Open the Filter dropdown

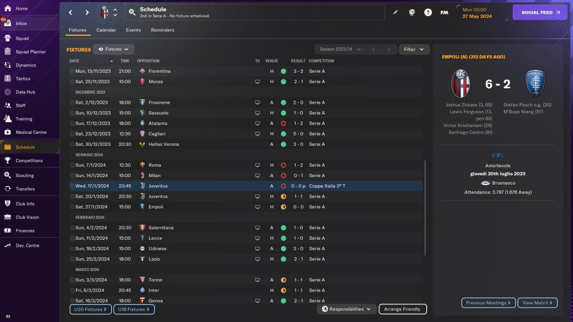click(414, 49)
